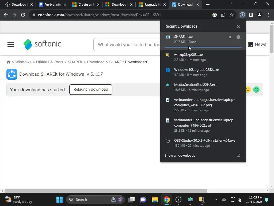Click the AVIF image file icon

tap(168, 120)
